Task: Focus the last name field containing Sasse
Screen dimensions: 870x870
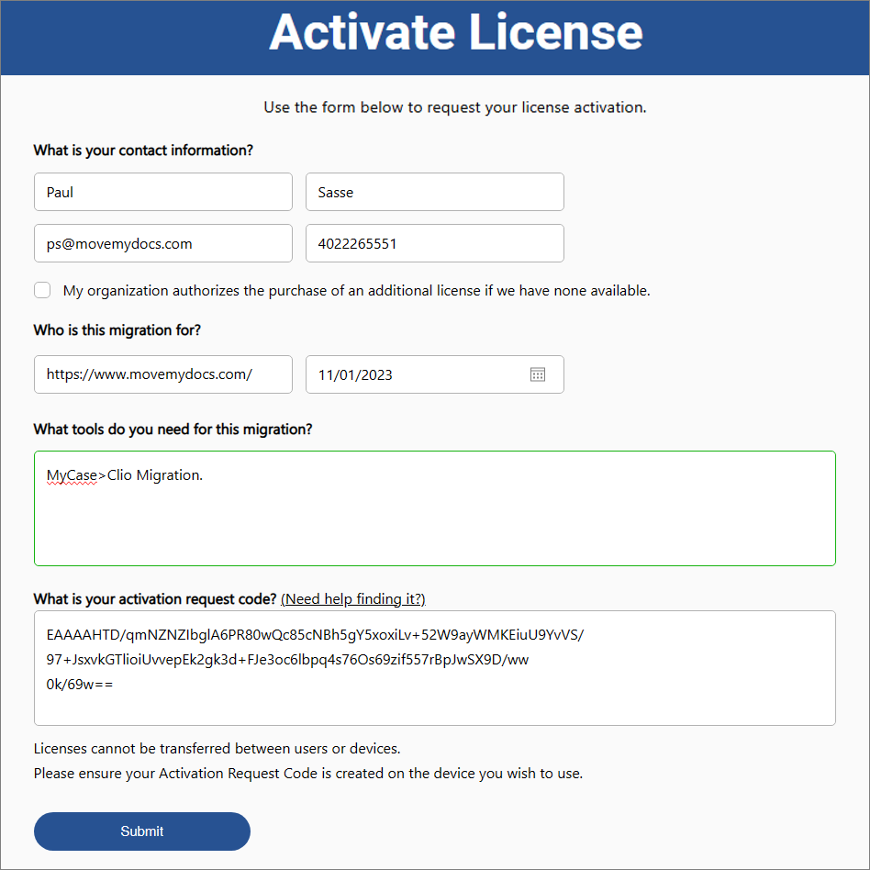Action: tap(434, 192)
